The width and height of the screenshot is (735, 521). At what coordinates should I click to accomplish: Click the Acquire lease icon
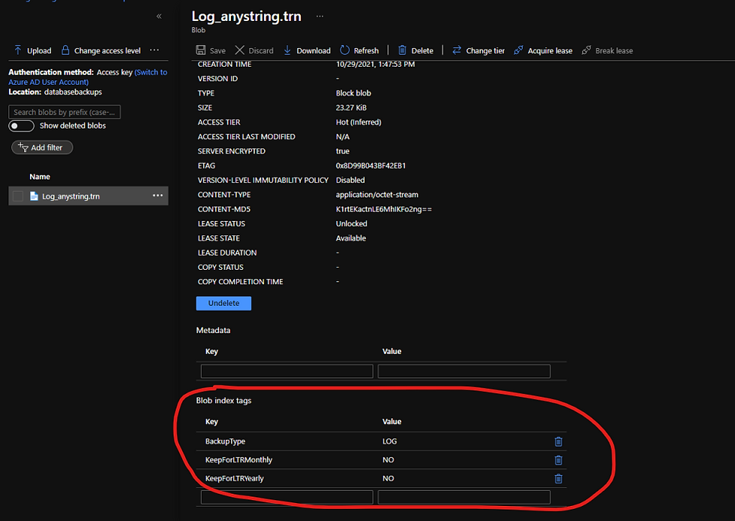pos(518,50)
